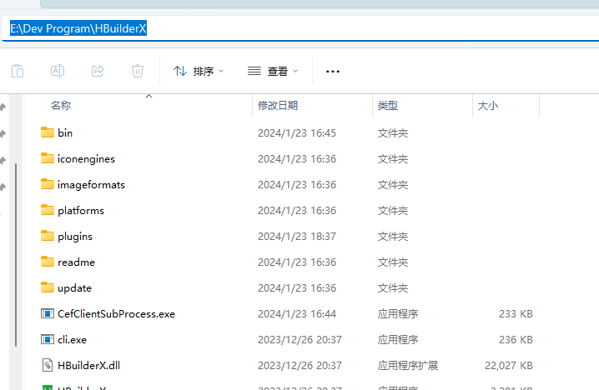Select the imageformats folder icon
Image resolution: width=599 pixels, height=390 pixels.
(x=48, y=184)
